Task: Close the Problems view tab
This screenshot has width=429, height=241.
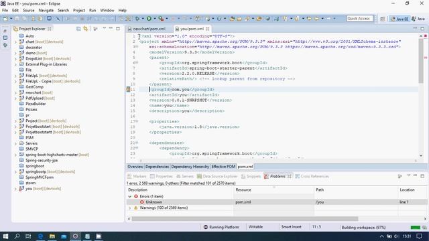Action: tap(289, 176)
